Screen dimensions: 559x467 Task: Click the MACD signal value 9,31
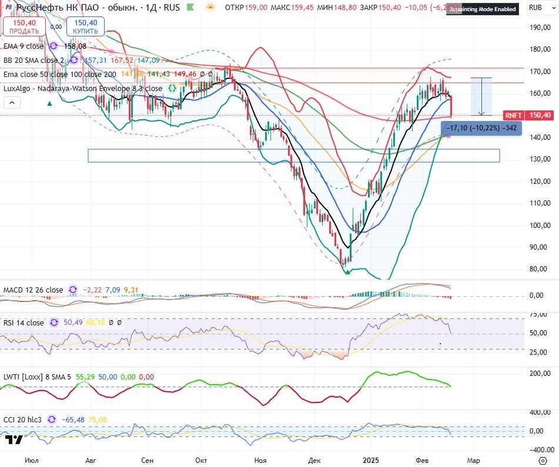click(x=131, y=290)
